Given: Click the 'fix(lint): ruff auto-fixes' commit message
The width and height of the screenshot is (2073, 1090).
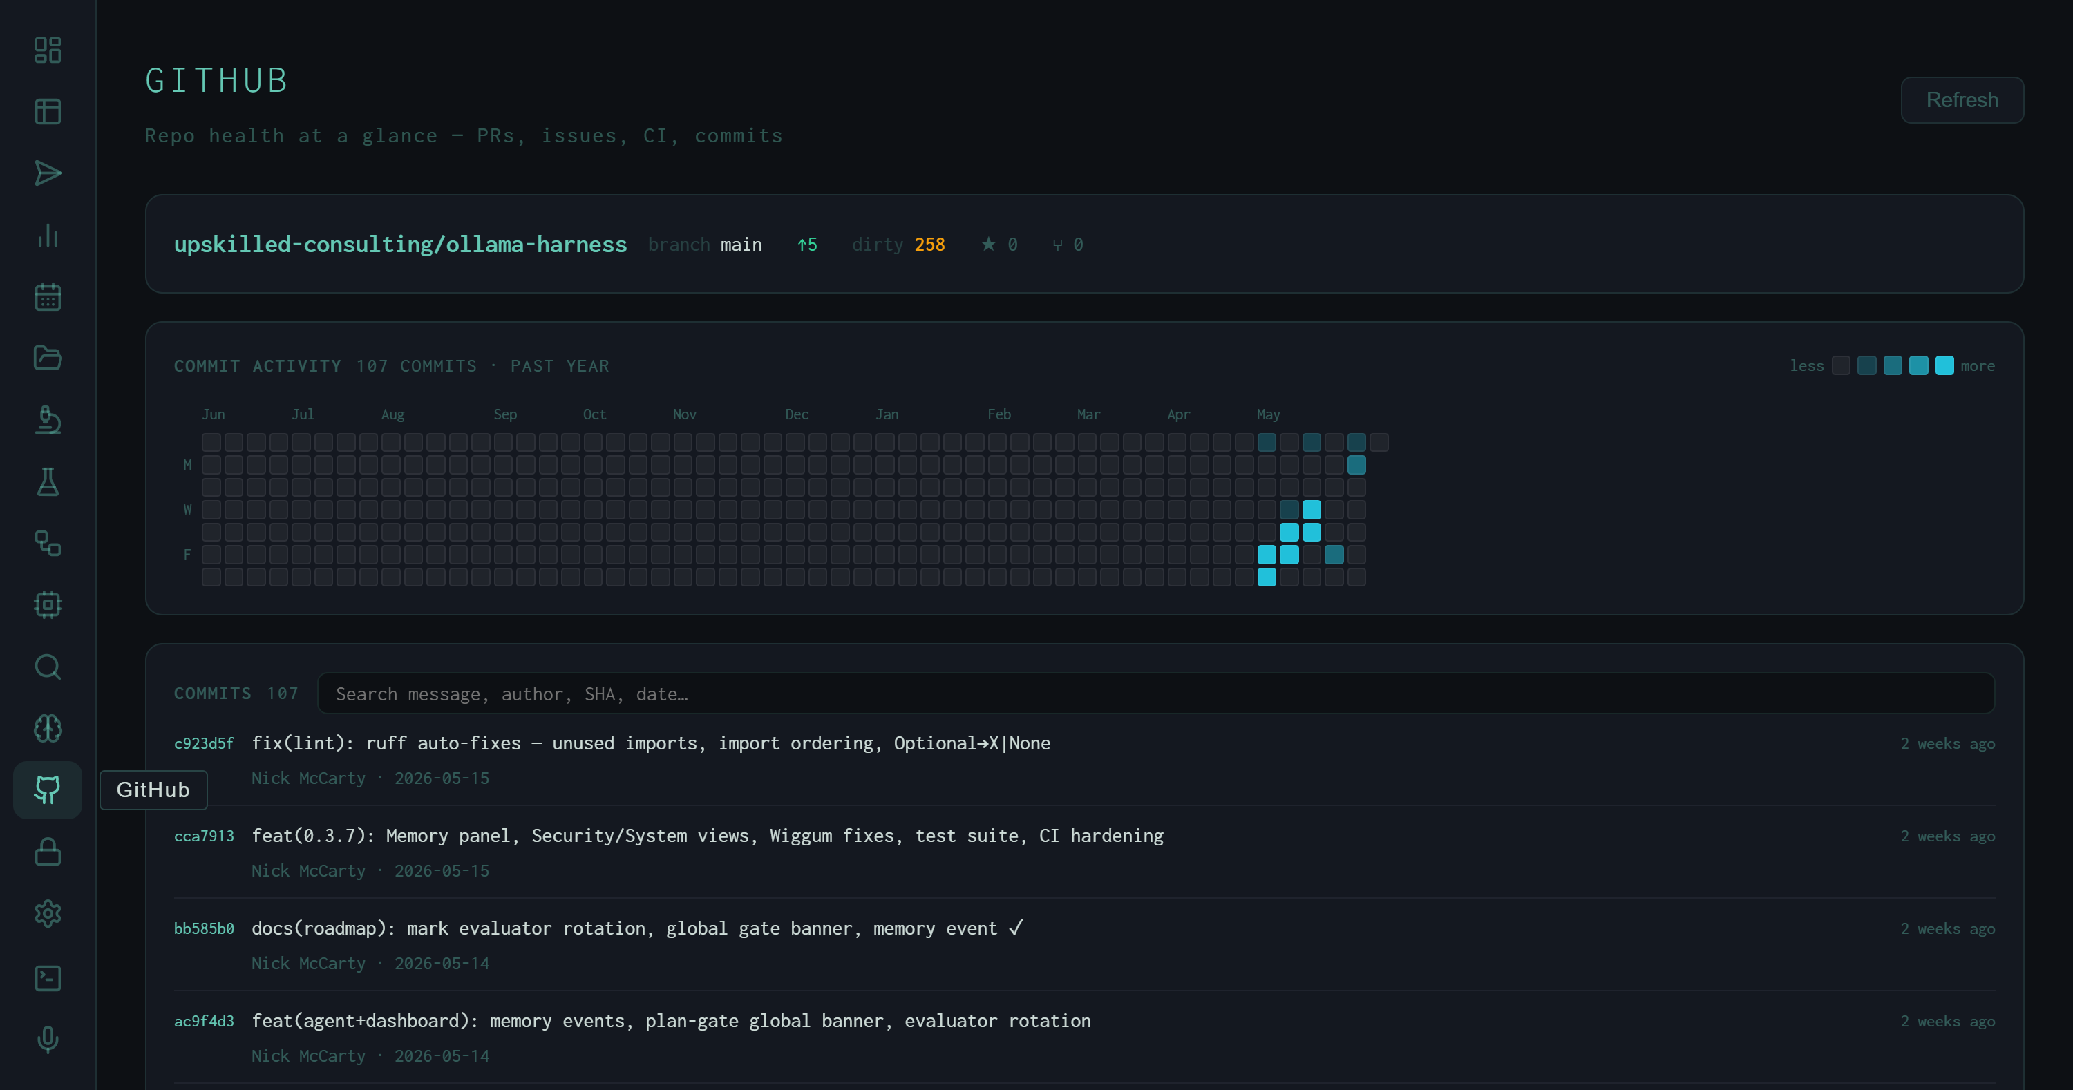Looking at the screenshot, I should tap(651, 743).
